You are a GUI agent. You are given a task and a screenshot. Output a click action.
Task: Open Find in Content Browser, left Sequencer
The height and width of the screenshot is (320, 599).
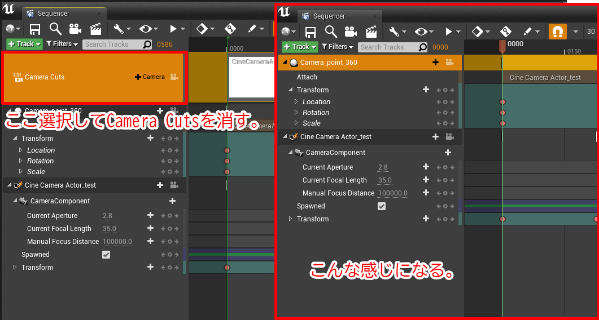click(56, 29)
